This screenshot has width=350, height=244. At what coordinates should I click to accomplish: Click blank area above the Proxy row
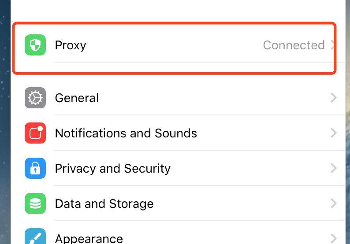tap(176, 10)
